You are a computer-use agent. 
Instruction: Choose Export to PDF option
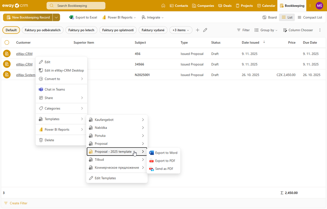coord(165,161)
